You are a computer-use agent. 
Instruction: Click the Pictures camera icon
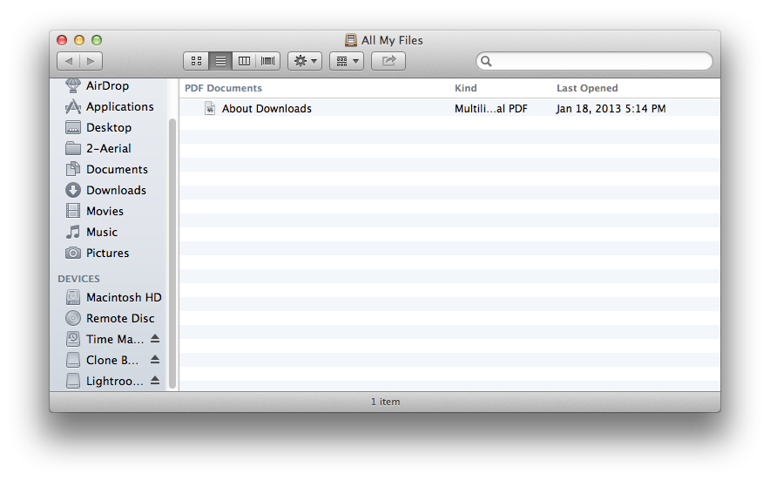(73, 253)
